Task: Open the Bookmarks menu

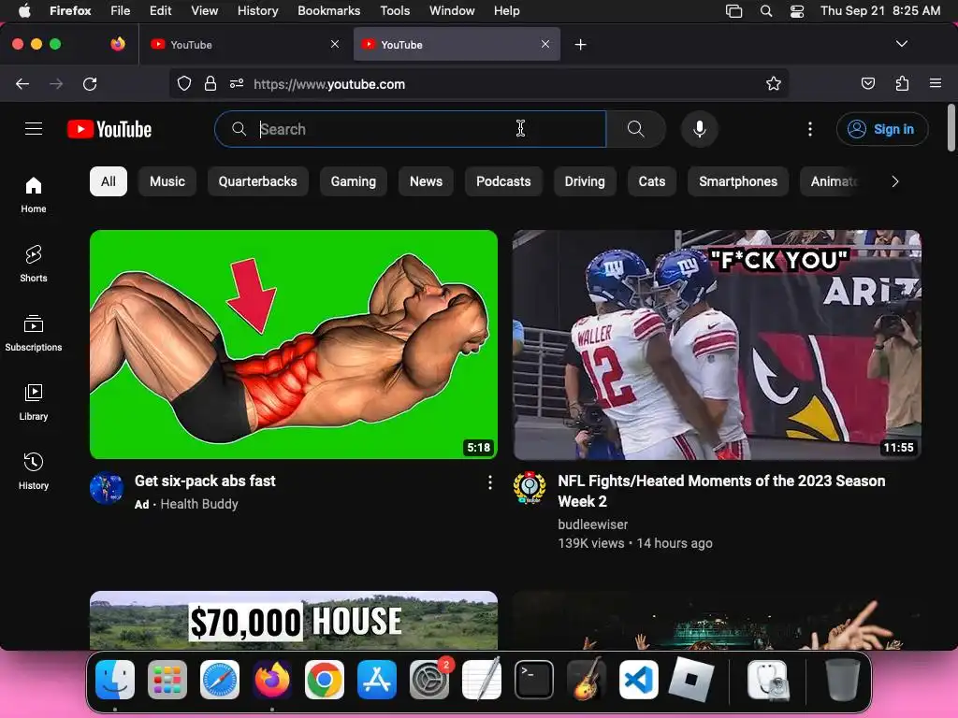Action: tap(328, 11)
